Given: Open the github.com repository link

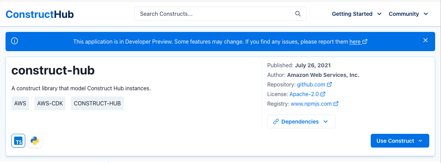Looking at the screenshot, I should [311, 84].
